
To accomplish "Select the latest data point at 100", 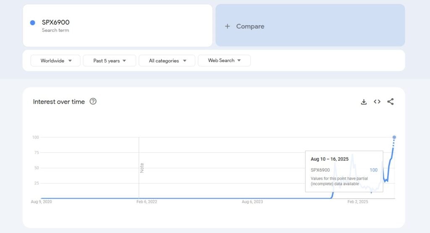I will [x=394, y=137].
